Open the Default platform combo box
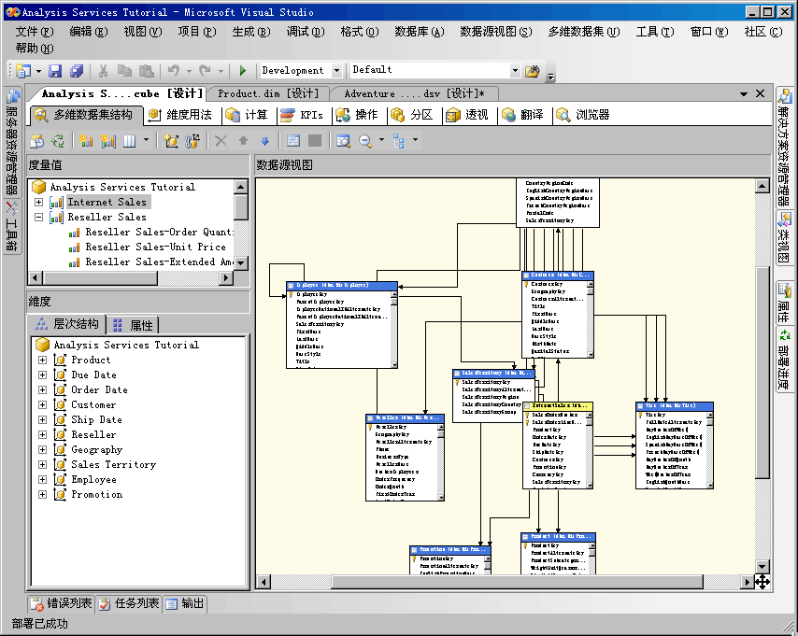This screenshot has height=636, width=798. point(515,70)
